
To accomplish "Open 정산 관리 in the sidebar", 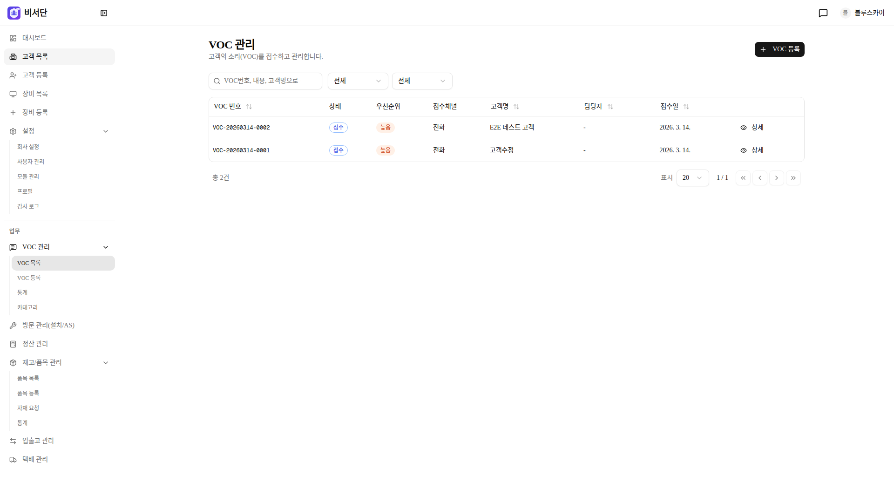I will point(59,344).
